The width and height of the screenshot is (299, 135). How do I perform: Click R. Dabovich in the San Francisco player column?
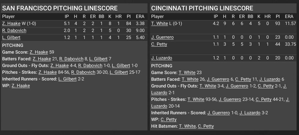(x=14, y=30)
